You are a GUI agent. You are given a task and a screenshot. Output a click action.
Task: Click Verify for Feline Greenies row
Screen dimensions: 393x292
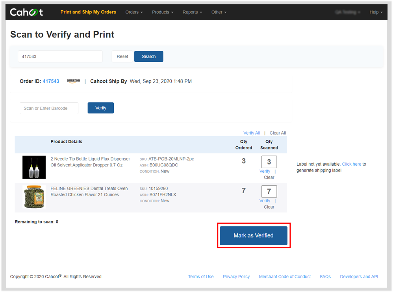click(x=265, y=201)
